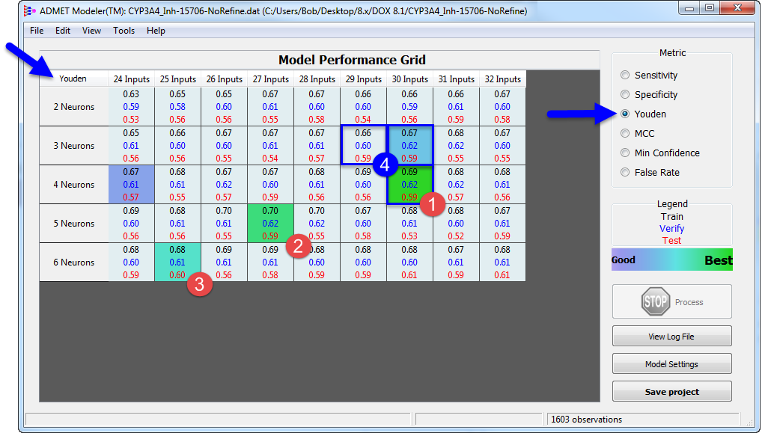
Task: Click the View Log File button
Action: click(x=671, y=336)
